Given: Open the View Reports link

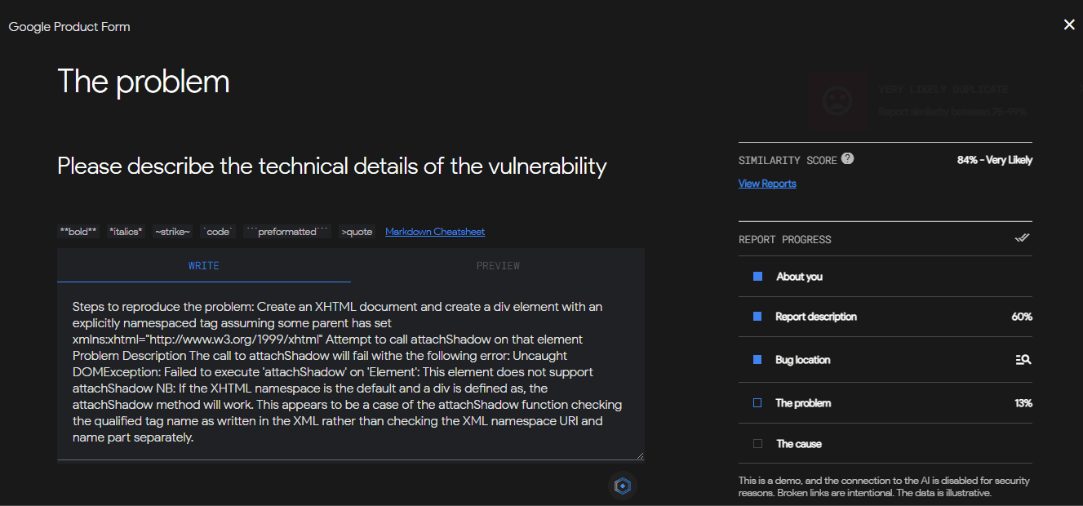Looking at the screenshot, I should coord(767,184).
